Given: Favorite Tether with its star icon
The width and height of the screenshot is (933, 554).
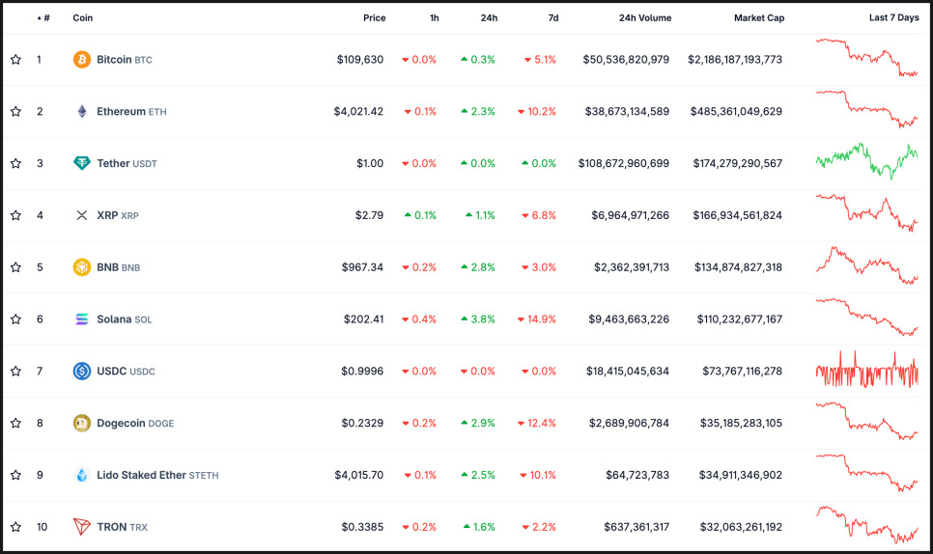Looking at the screenshot, I should 16,163.
